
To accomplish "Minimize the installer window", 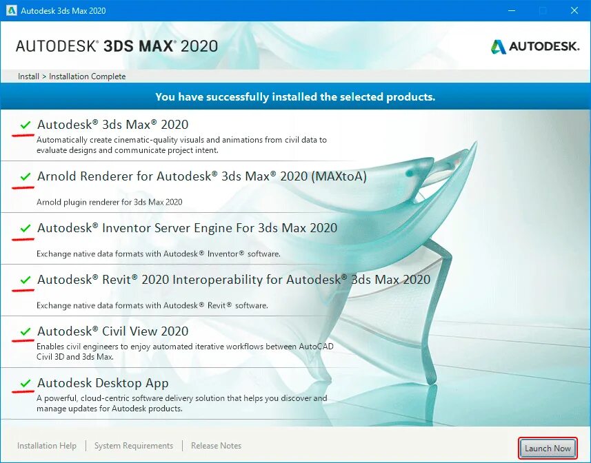I will click(x=511, y=10).
